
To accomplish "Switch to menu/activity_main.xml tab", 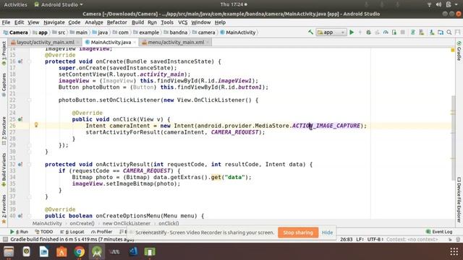I will point(176,42).
